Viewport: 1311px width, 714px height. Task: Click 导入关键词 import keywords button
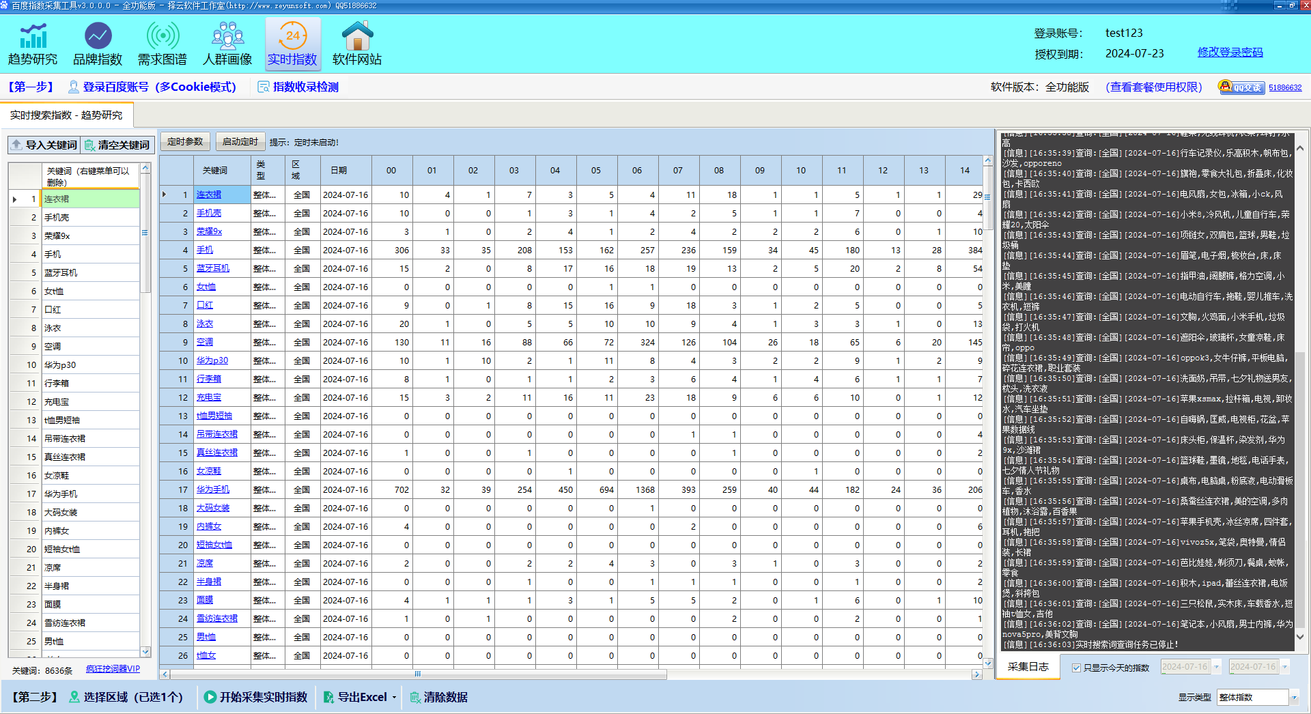44,145
